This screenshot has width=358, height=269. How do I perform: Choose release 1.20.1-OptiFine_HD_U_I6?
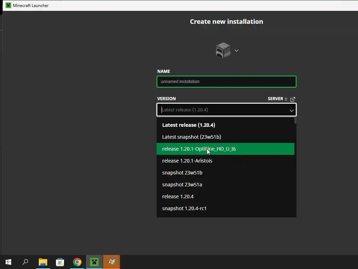tap(225, 149)
